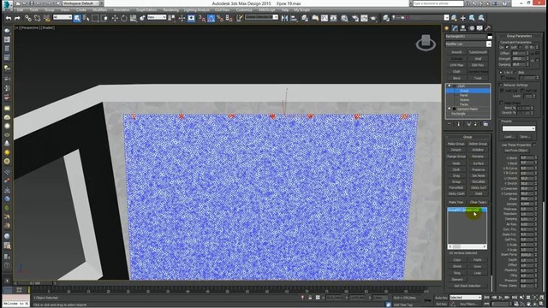Click the Align tool icon
This screenshot has height=308, width=548.
coord(294,18)
